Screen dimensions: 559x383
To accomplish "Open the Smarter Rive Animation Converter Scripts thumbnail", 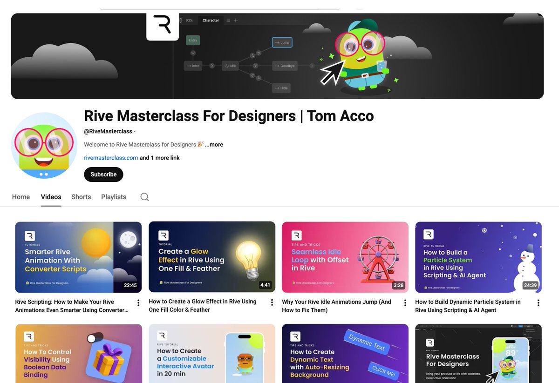I will (x=78, y=257).
